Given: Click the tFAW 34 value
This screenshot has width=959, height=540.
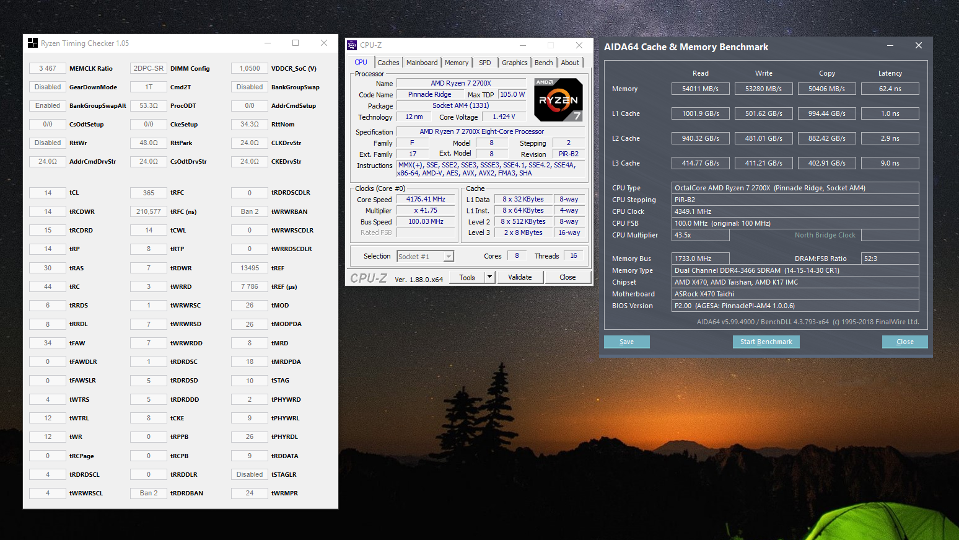Looking at the screenshot, I should [x=48, y=343].
